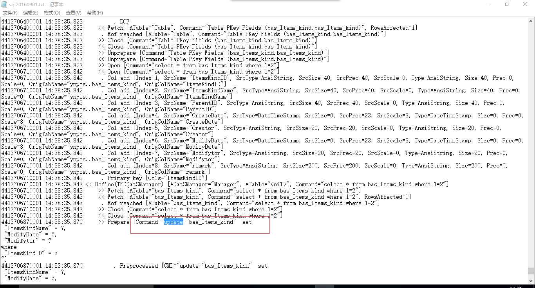Viewport: 535px width, 288px height.
Task: Click the vertical scrollbar thumb
Action: [531, 271]
